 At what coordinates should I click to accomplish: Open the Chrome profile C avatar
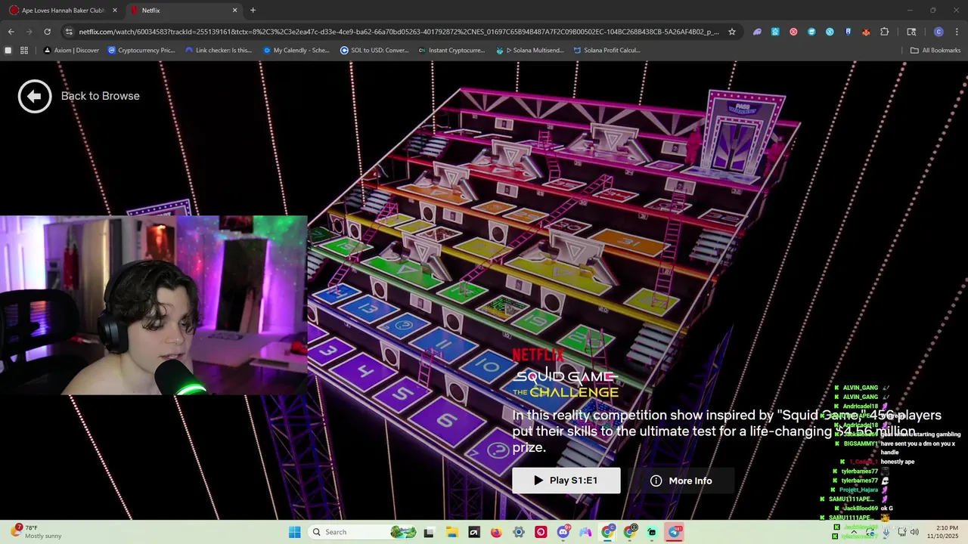pos(939,32)
